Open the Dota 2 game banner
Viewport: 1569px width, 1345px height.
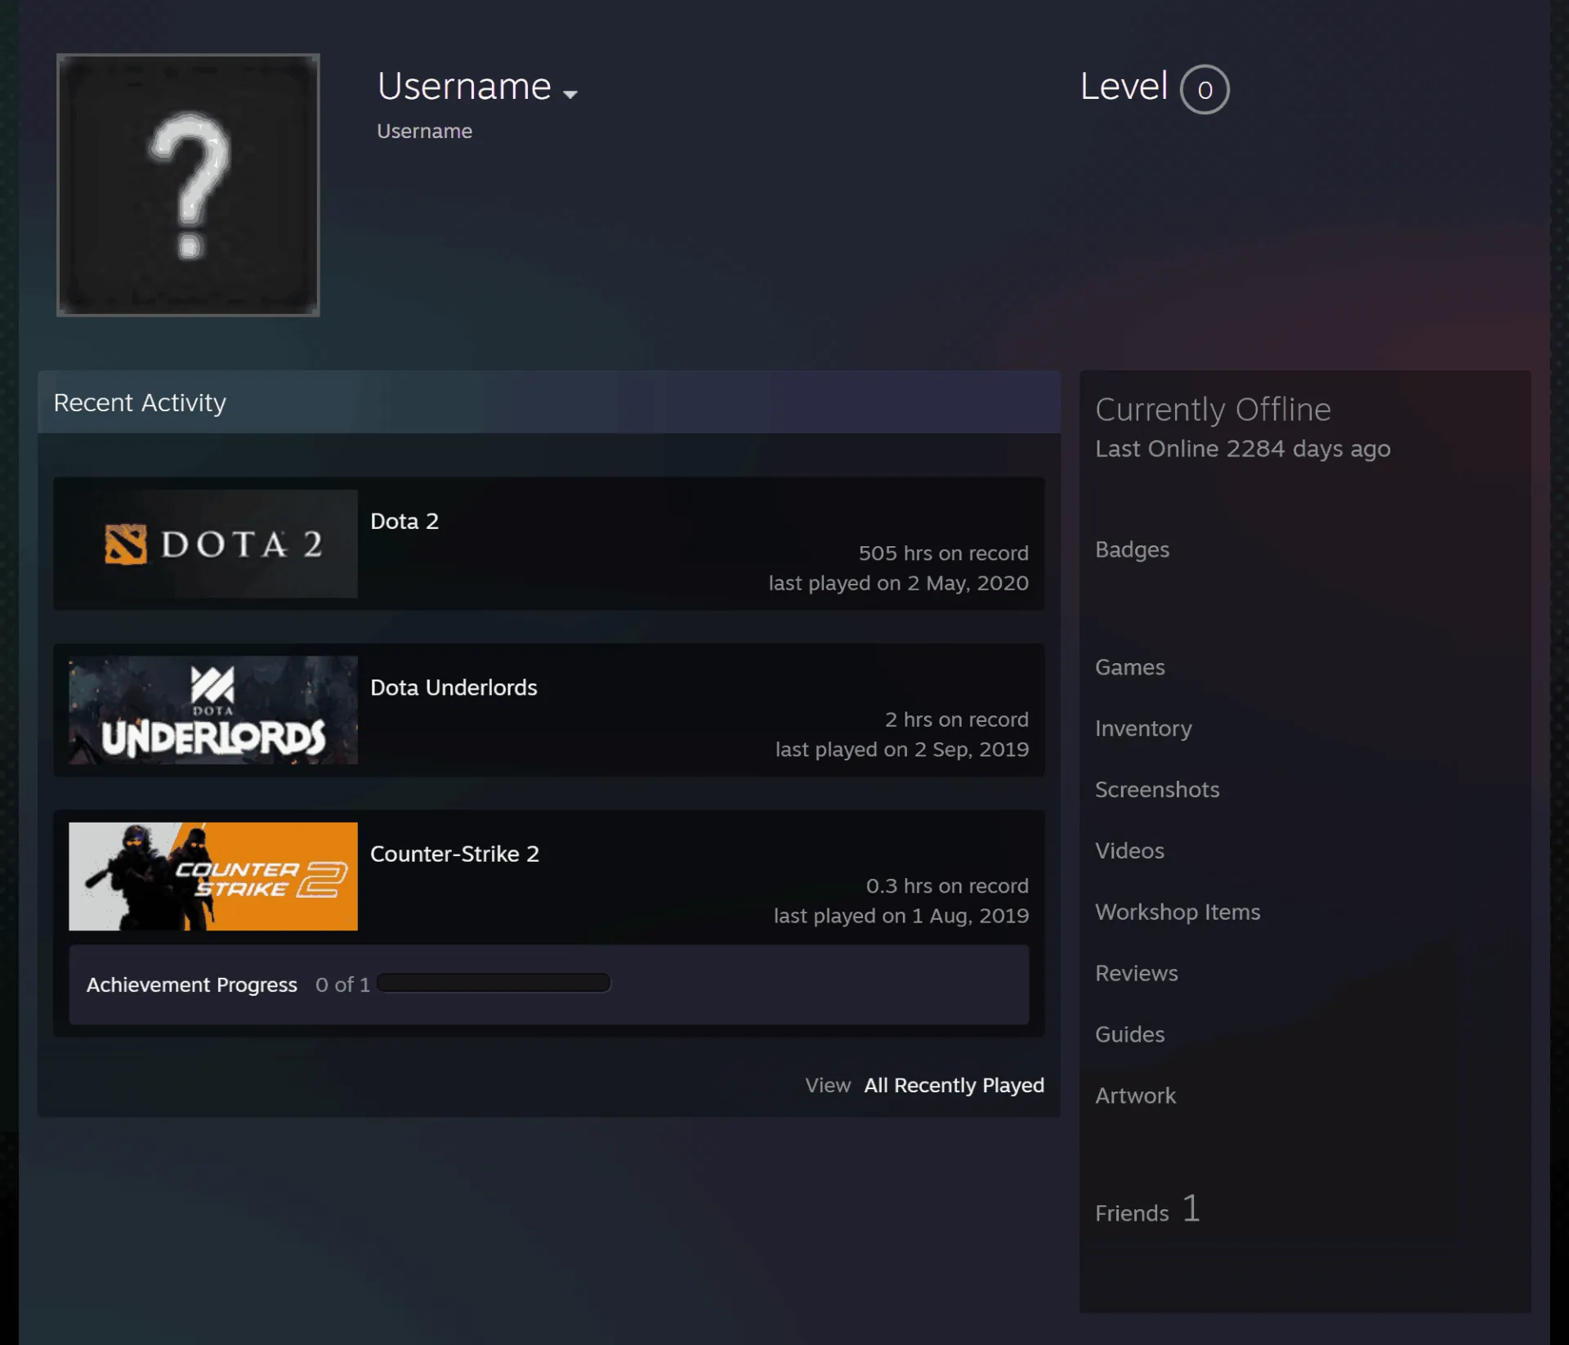(213, 544)
